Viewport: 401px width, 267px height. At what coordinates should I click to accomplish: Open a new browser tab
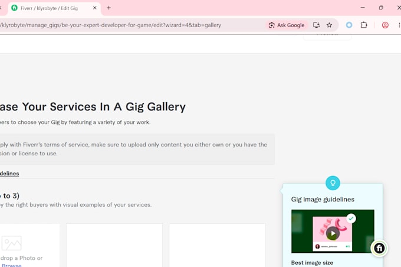pyautogui.click(x=109, y=8)
